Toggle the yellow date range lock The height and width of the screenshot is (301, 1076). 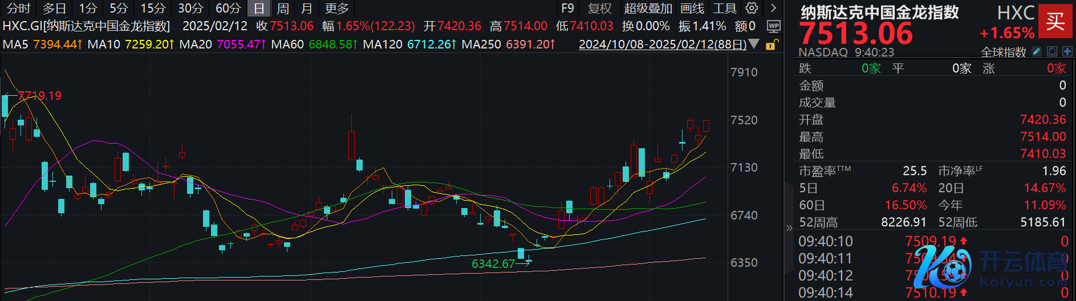(771, 44)
